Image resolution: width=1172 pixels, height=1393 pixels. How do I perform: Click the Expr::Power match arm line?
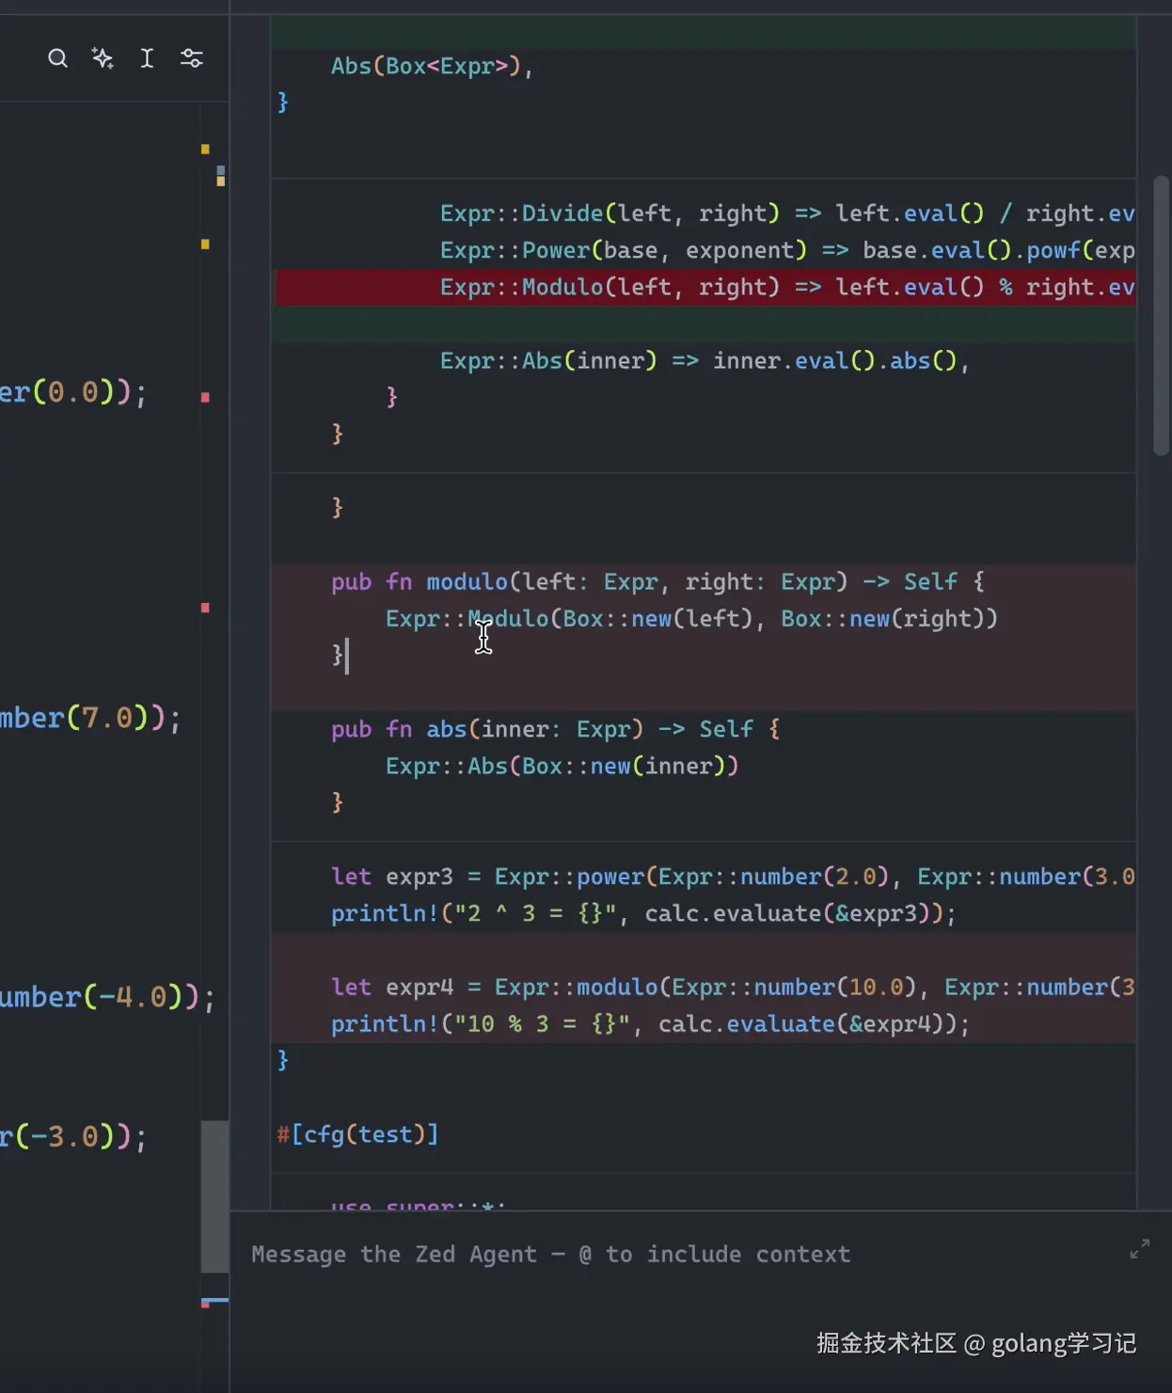[787, 250]
